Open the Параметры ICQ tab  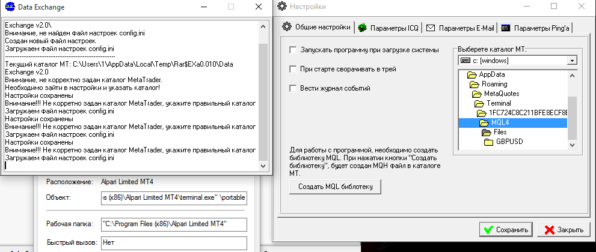[389, 28]
